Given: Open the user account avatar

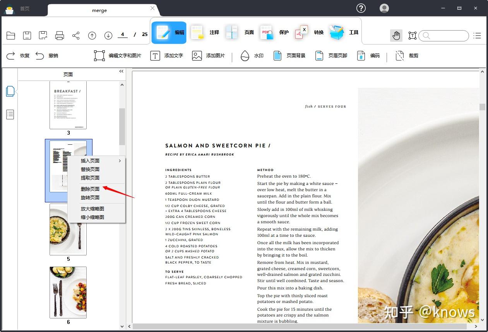Looking at the screenshot, I should 384,8.
